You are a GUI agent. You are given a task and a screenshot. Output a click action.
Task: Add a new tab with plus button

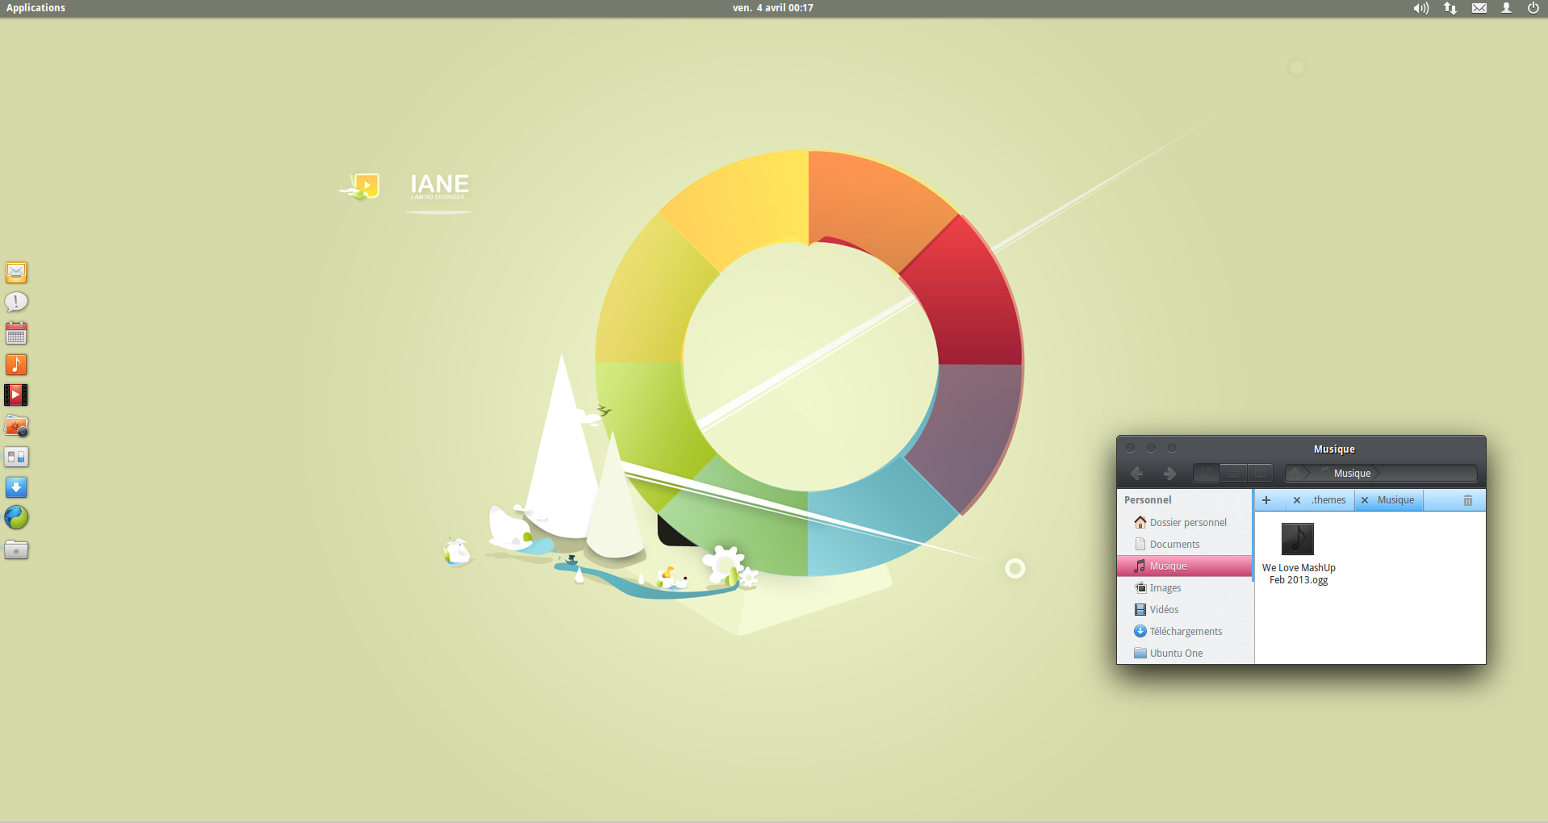(1266, 500)
